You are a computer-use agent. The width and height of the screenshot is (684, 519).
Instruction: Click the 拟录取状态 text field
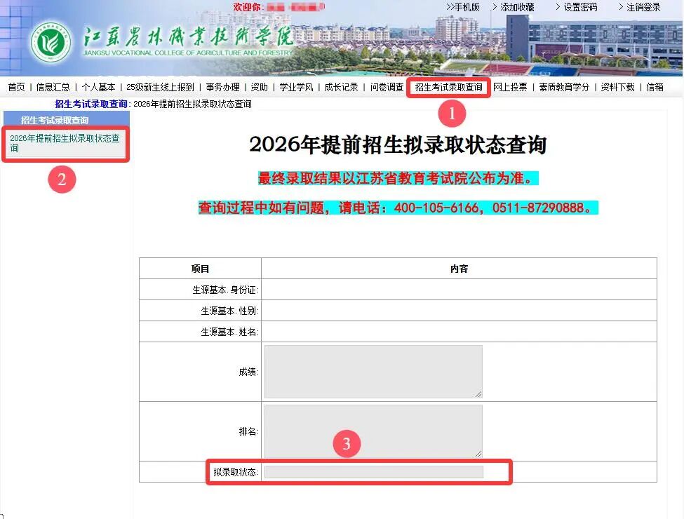click(x=373, y=472)
